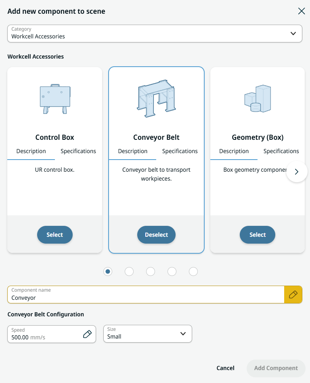Click the Conveyor Belt illustration icon
310x383 pixels.
(156, 99)
